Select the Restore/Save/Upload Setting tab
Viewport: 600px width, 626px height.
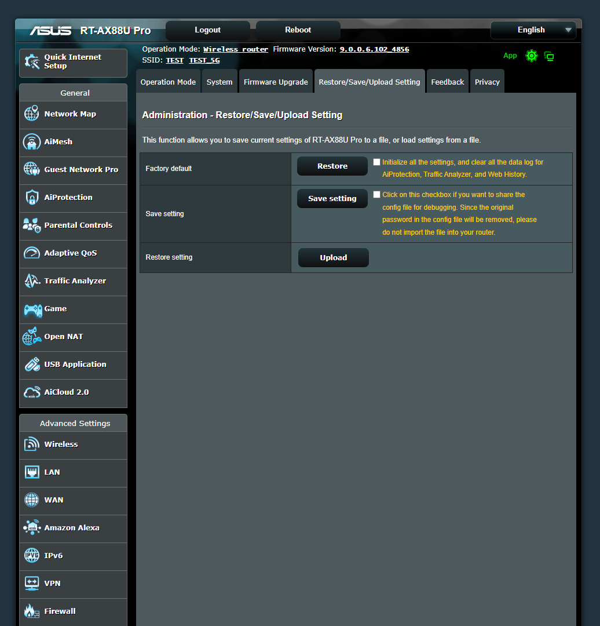click(x=369, y=82)
